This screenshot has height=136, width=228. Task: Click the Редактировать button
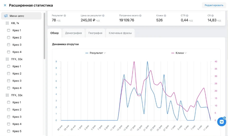[x=214, y=5]
